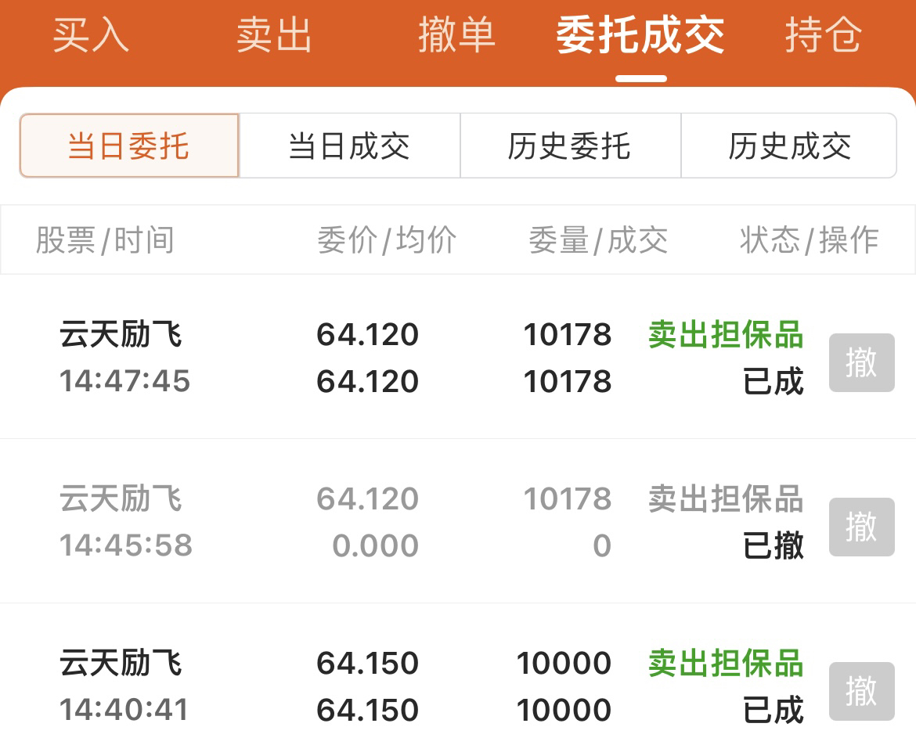
Task: Click the 委量/成交 column header
Action: [x=598, y=240]
